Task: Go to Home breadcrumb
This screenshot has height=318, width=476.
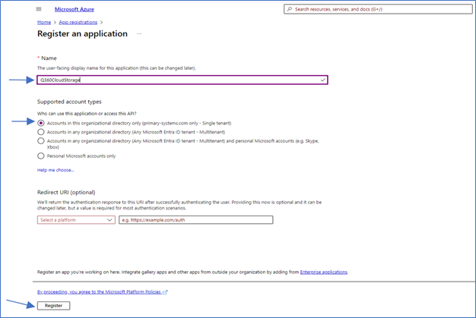Action: [x=43, y=23]
